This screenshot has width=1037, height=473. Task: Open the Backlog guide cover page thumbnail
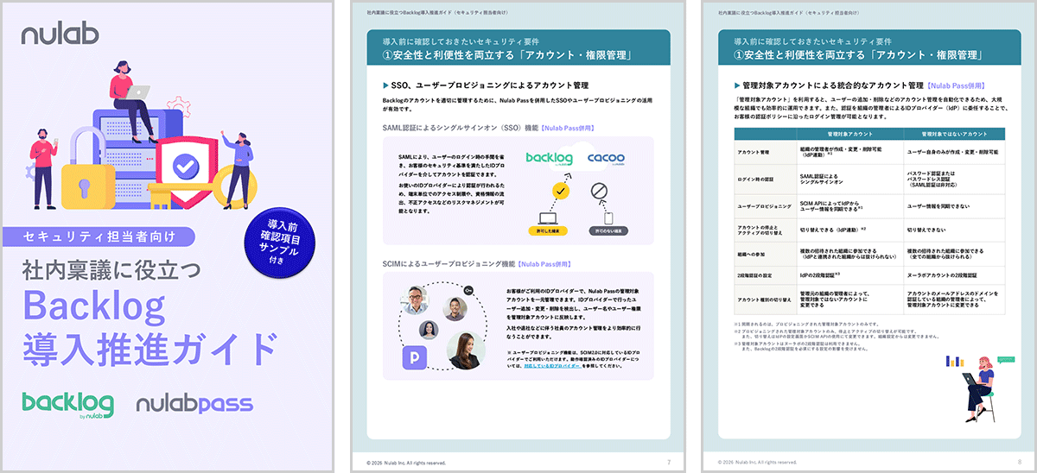(x=168, y=236)
